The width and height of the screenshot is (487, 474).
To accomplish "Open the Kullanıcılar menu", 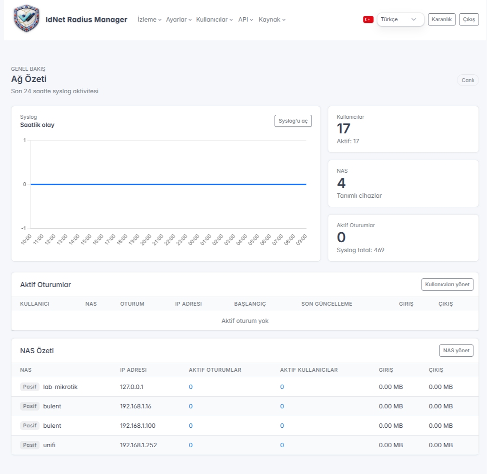I will point(214,19).
